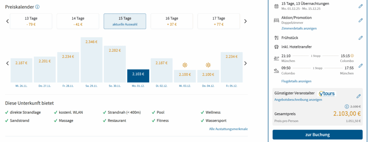Select the 14 Tage duration option
Viewport: 369px width, 142px height.
click(x=78, y=21)
